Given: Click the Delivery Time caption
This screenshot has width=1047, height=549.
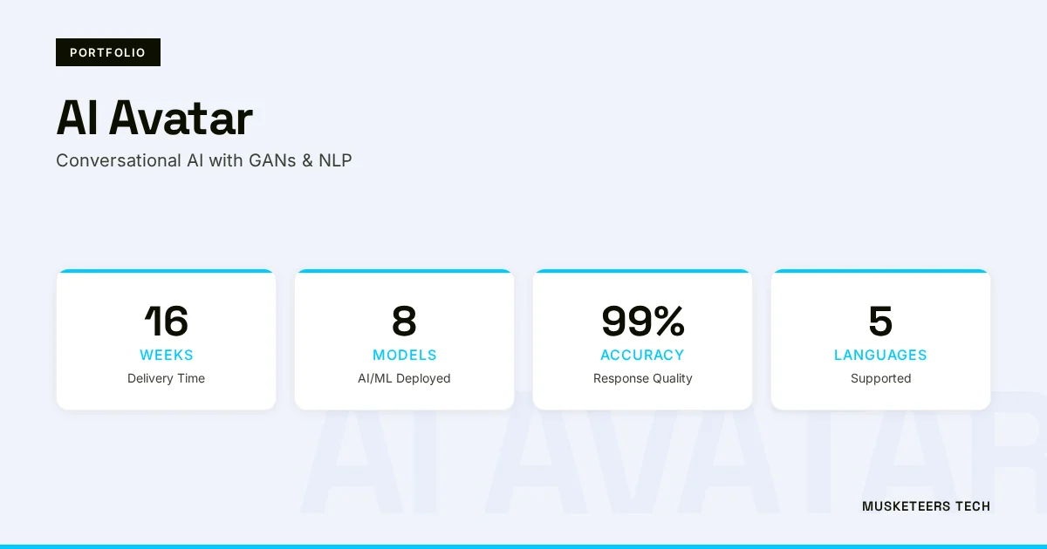Looking at the screenshot, I should click(x=166, y=378).
